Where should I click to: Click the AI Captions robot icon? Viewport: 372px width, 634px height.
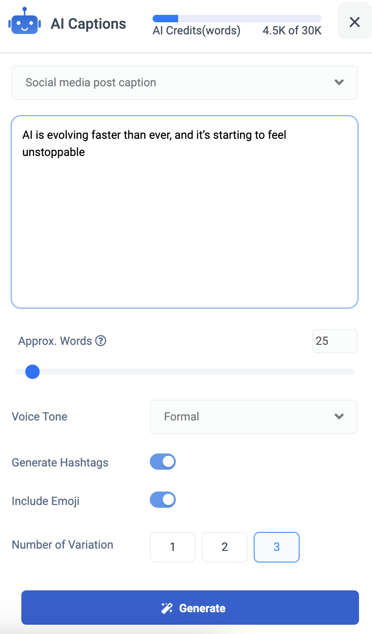[x=25, y=21]
